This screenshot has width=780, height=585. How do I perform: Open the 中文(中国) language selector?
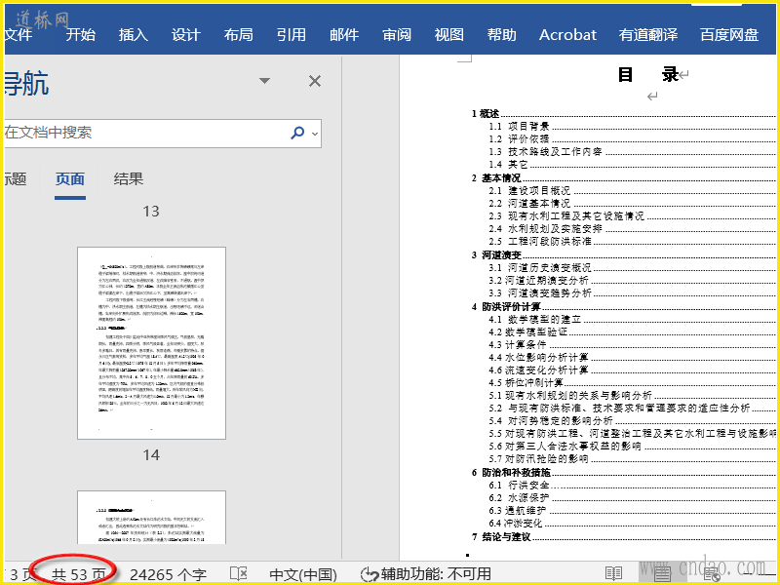click(x=302, y=574)
